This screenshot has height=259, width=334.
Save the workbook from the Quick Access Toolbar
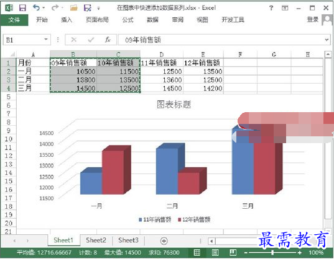(22, 8)
